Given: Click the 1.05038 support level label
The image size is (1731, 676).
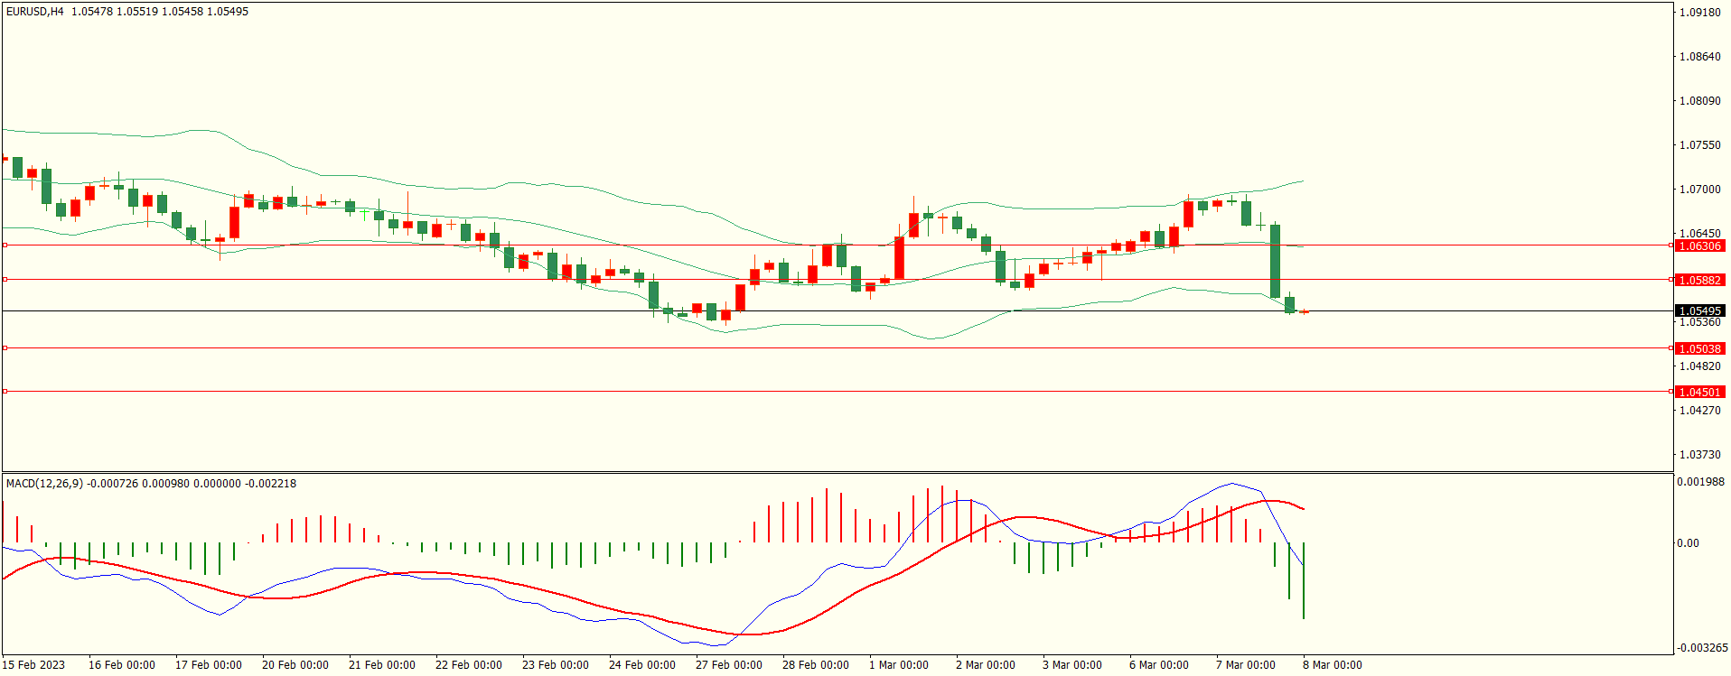Looking at the screenshot, I should pyautogui.click(x=1699, y=348).
